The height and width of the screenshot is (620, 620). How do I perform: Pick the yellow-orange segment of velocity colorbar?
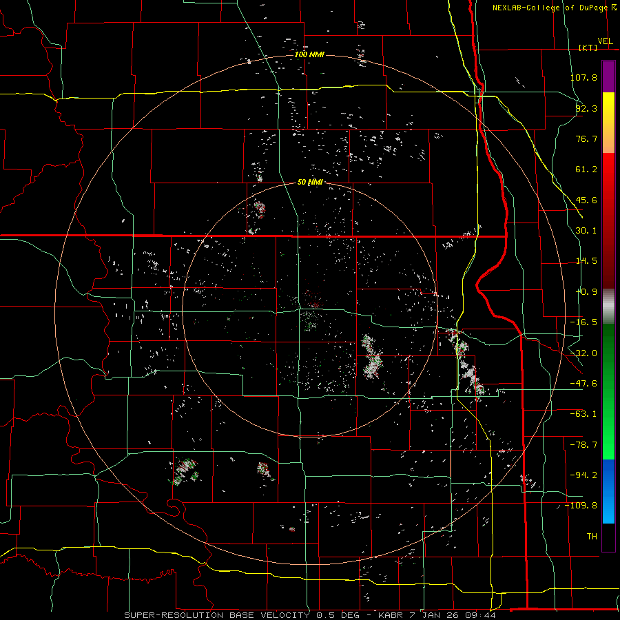(x=608, y=123)
